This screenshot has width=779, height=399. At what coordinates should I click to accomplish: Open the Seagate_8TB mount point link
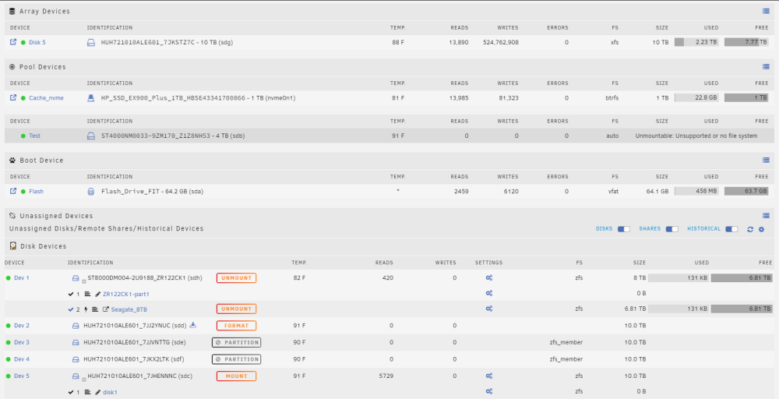click(x=129, y=309)
